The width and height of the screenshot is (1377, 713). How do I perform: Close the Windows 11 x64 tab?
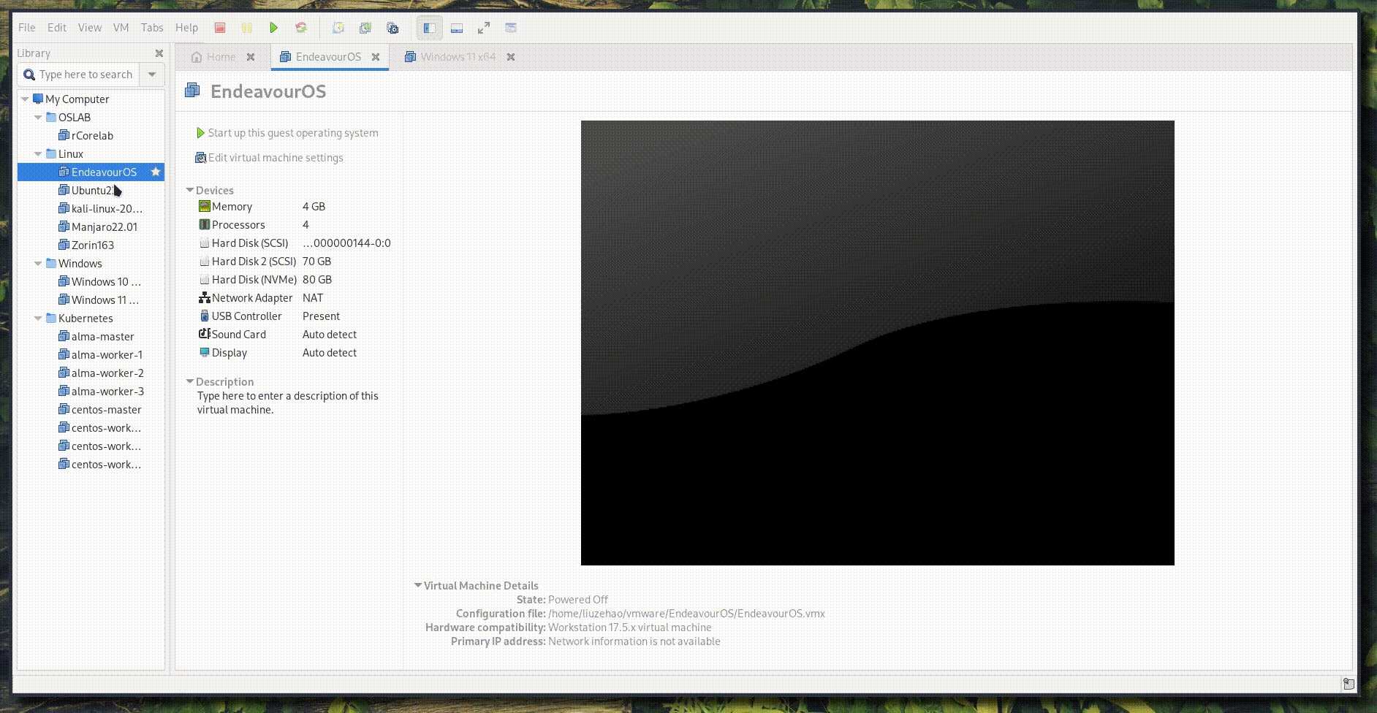(511, 57)
